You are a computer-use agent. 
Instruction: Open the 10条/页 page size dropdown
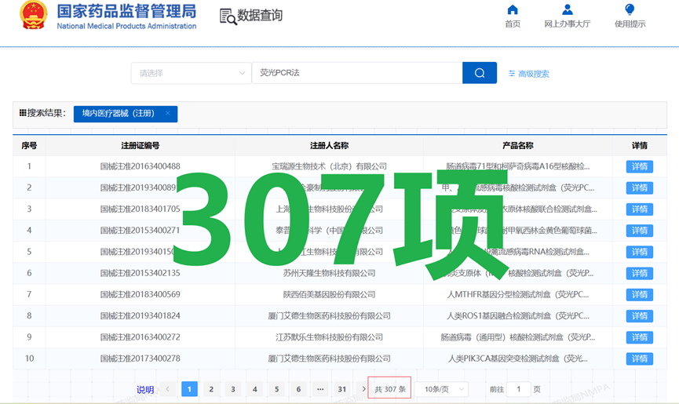coord(441,389)
